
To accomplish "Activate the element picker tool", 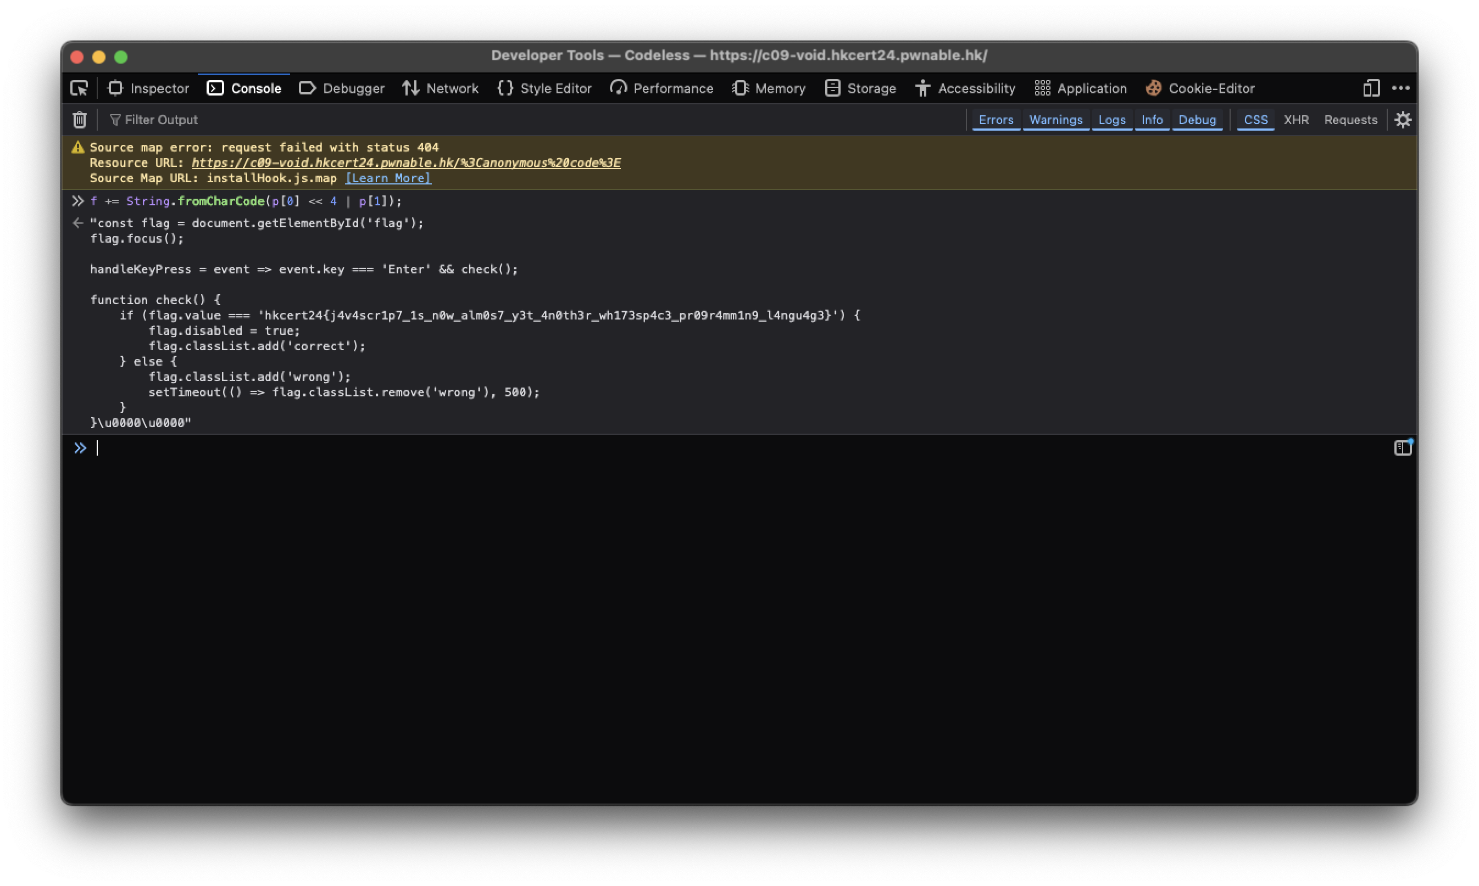I will pos(79,88).
